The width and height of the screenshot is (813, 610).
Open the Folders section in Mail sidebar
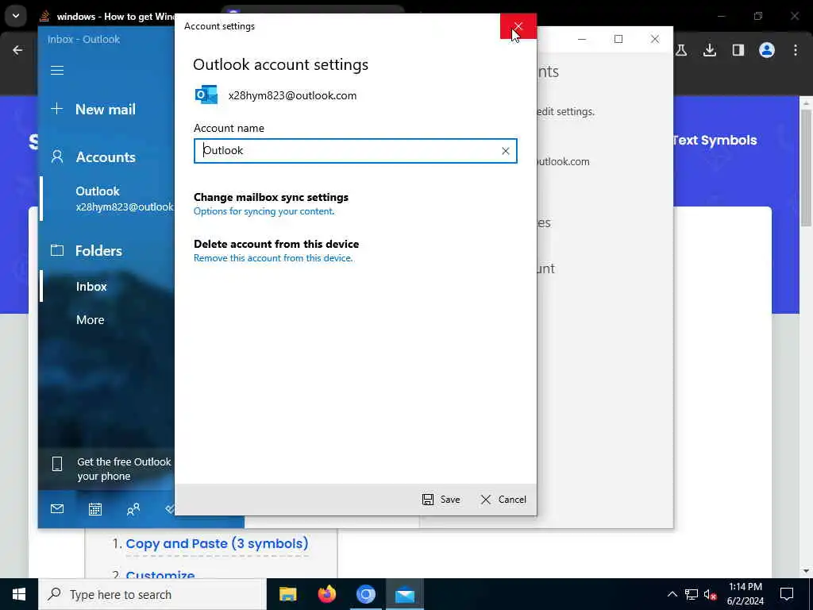tap(87, 251)
